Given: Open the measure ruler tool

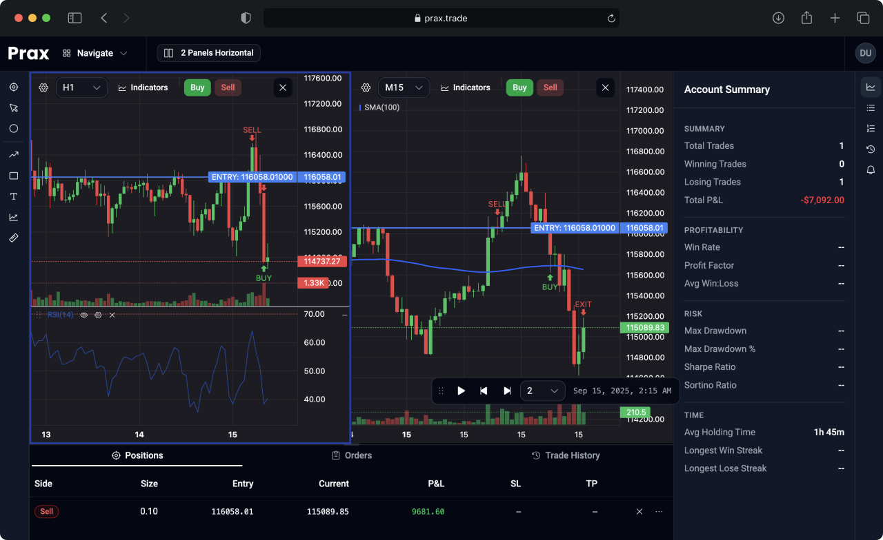Looking at the screenshot, I should [13, 238].
